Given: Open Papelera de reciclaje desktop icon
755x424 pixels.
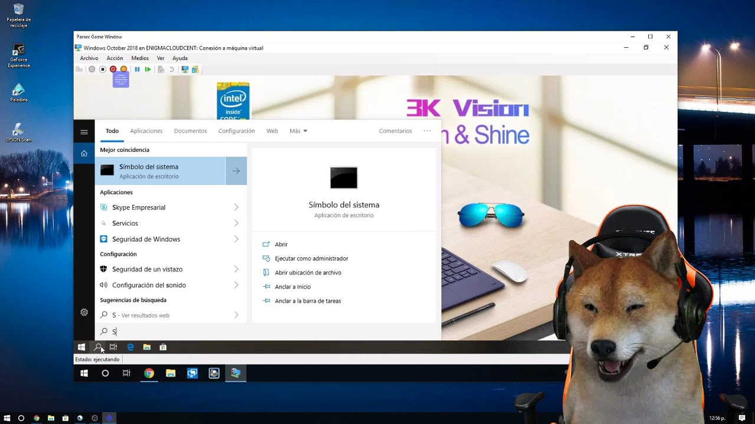Looking at the screenshot, I should coord(18,16).
